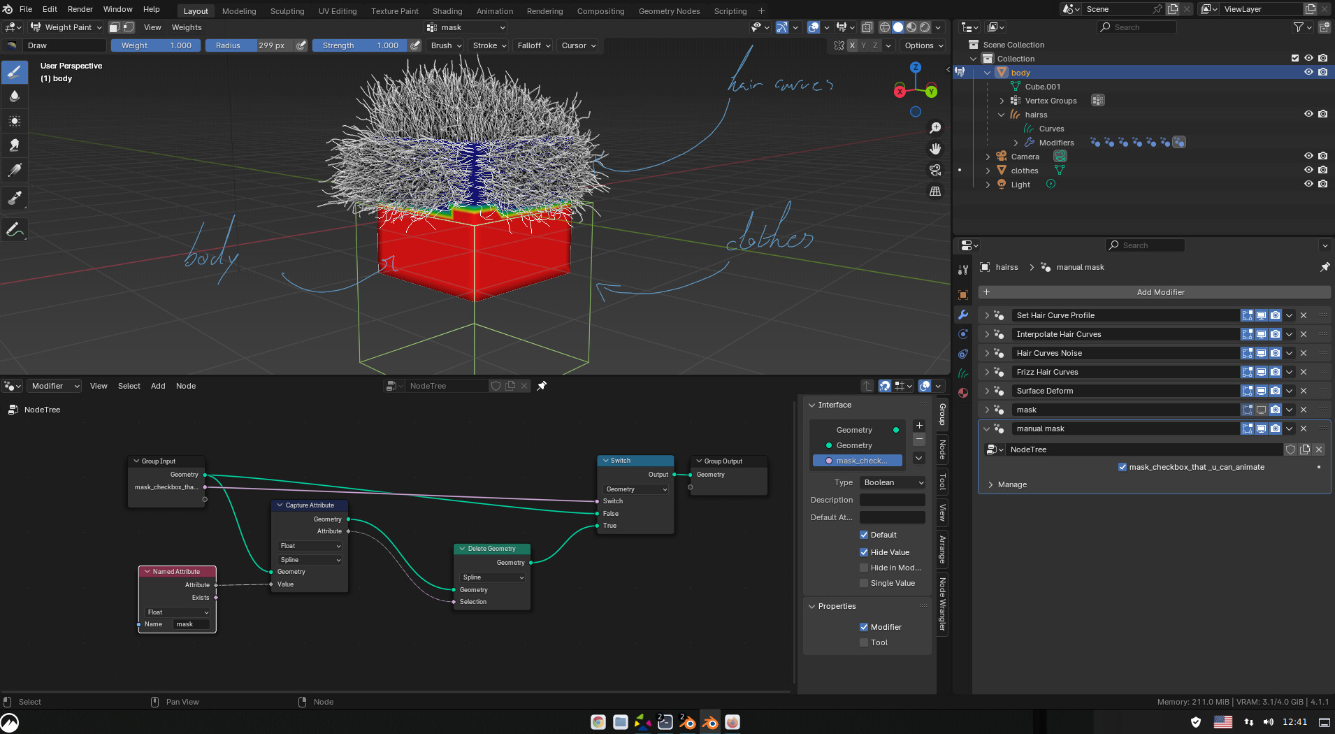Viewport: 1335px width, 734px height.
Task: Enable the Tool checkbox under Properties
Action: click(x=864, y=642)
